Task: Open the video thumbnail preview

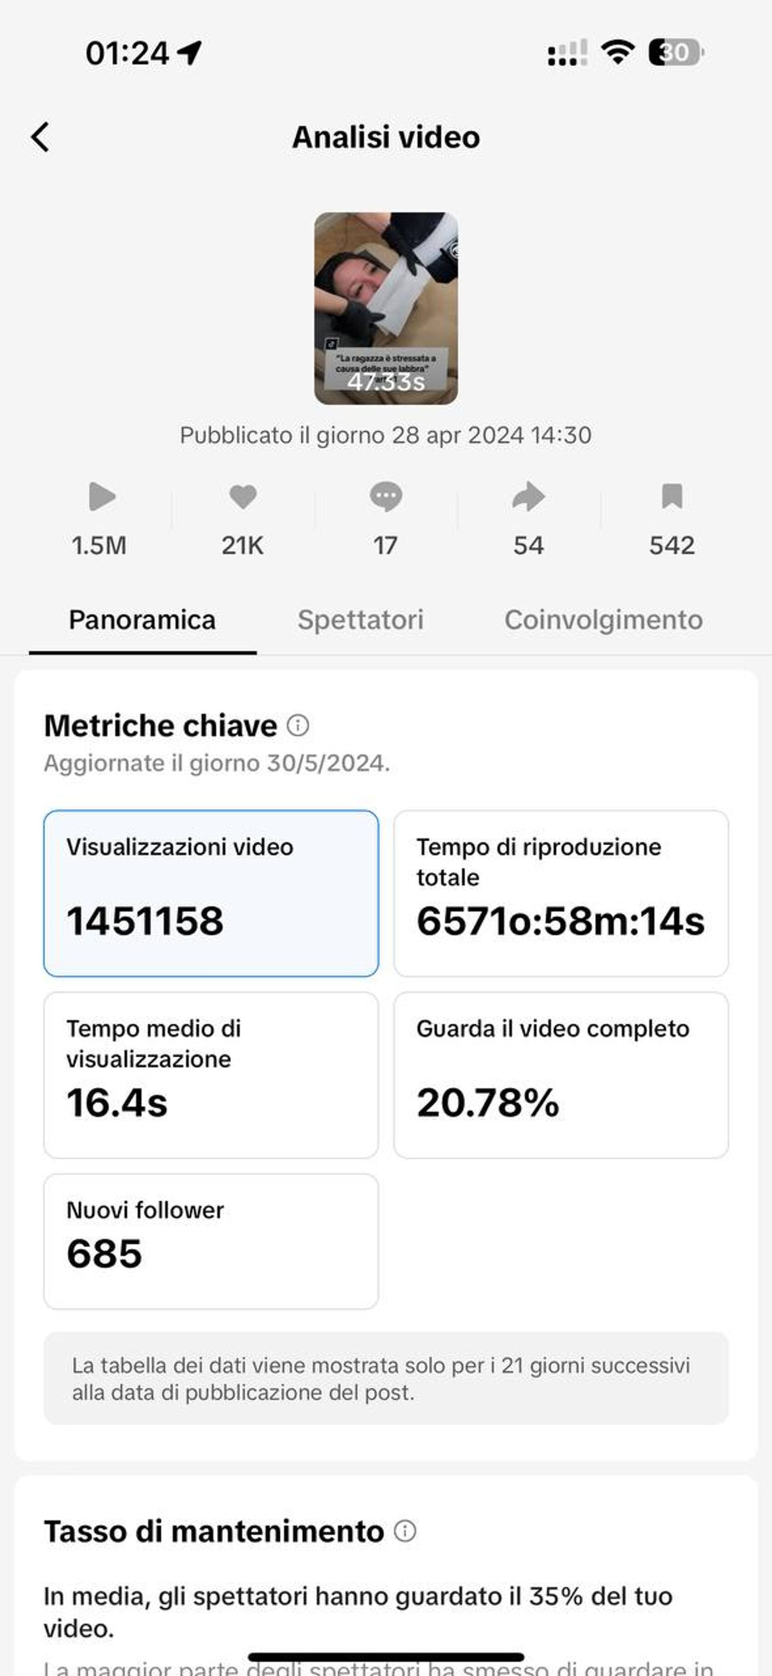Action: point(386,309)
